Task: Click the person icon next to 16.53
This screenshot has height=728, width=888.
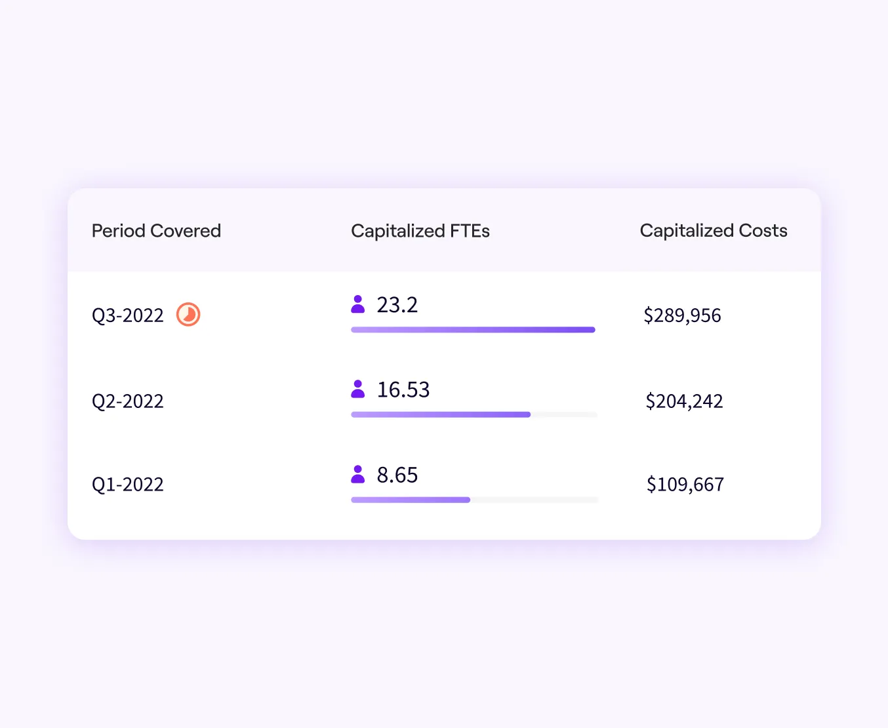Action: click(358, 389)
